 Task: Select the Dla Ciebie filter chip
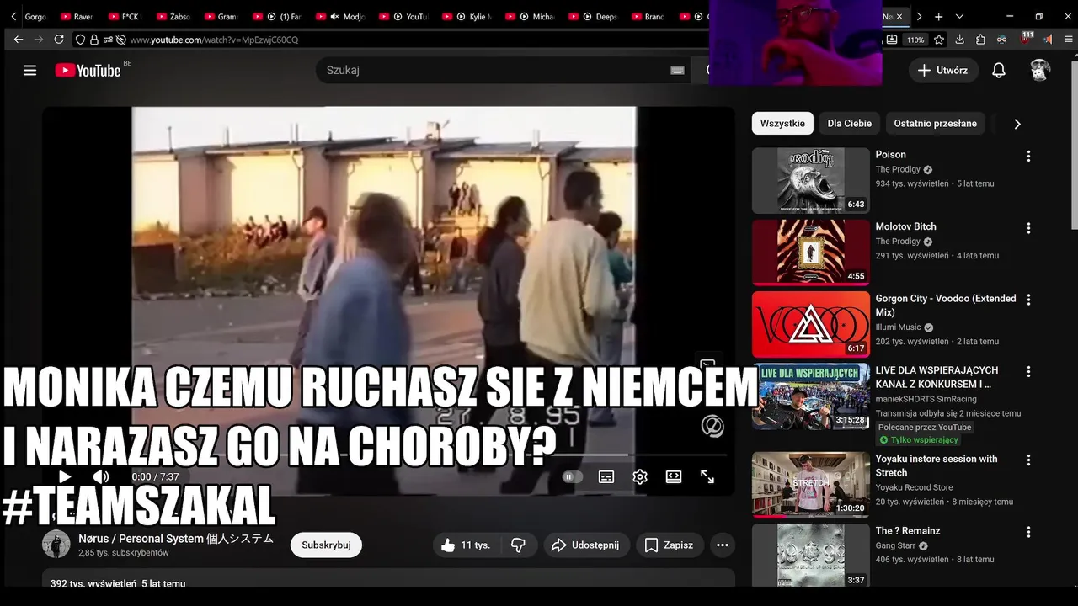tap(849, 124)
